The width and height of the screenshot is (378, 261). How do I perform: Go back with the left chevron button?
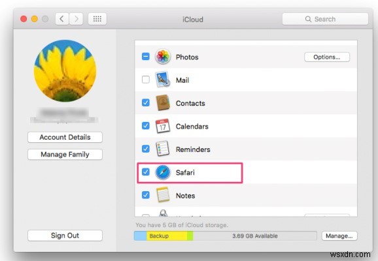62,19
